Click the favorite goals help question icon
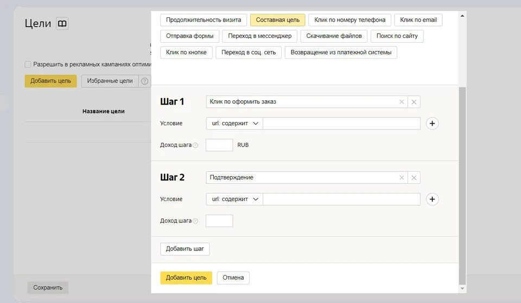This screenshot has height=303, width=521. 144,81
